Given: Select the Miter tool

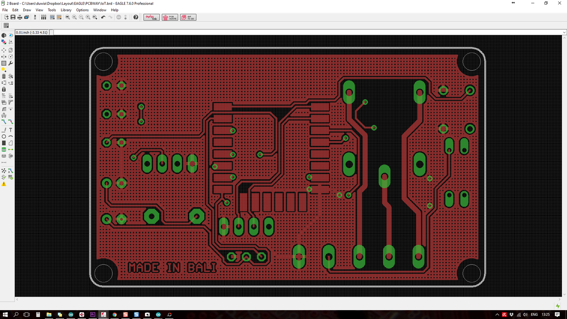Looking at the screenshot, I should click(11, 102).
